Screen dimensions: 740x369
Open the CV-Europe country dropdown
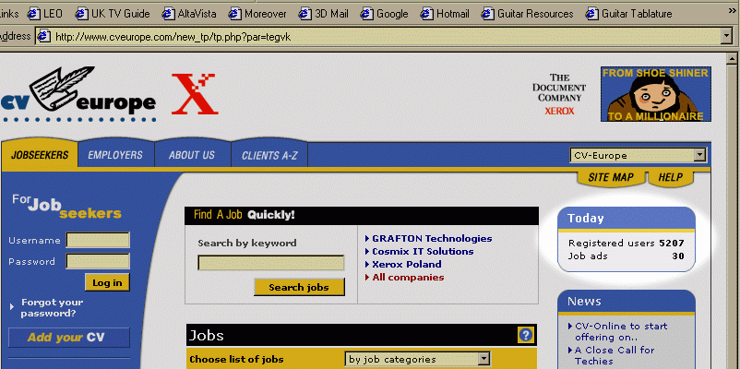pyautogui.click(x=639, y=155)
